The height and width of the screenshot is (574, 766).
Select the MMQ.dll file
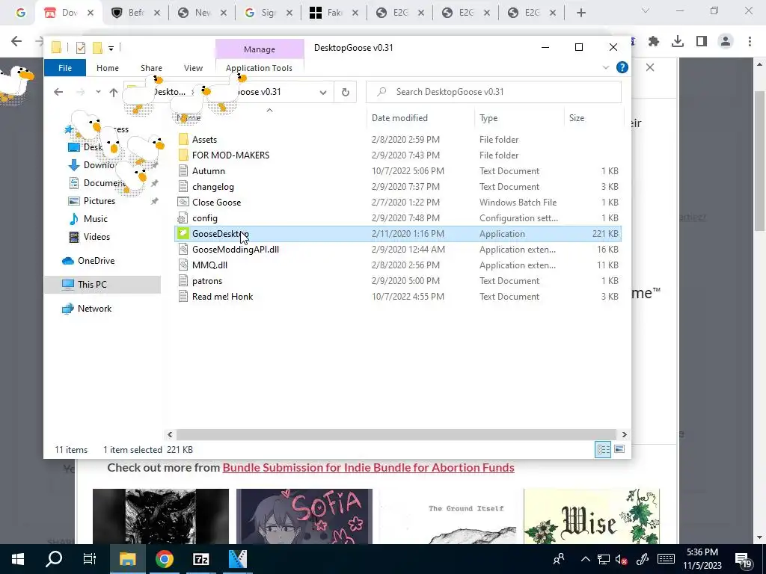[398, 265]
